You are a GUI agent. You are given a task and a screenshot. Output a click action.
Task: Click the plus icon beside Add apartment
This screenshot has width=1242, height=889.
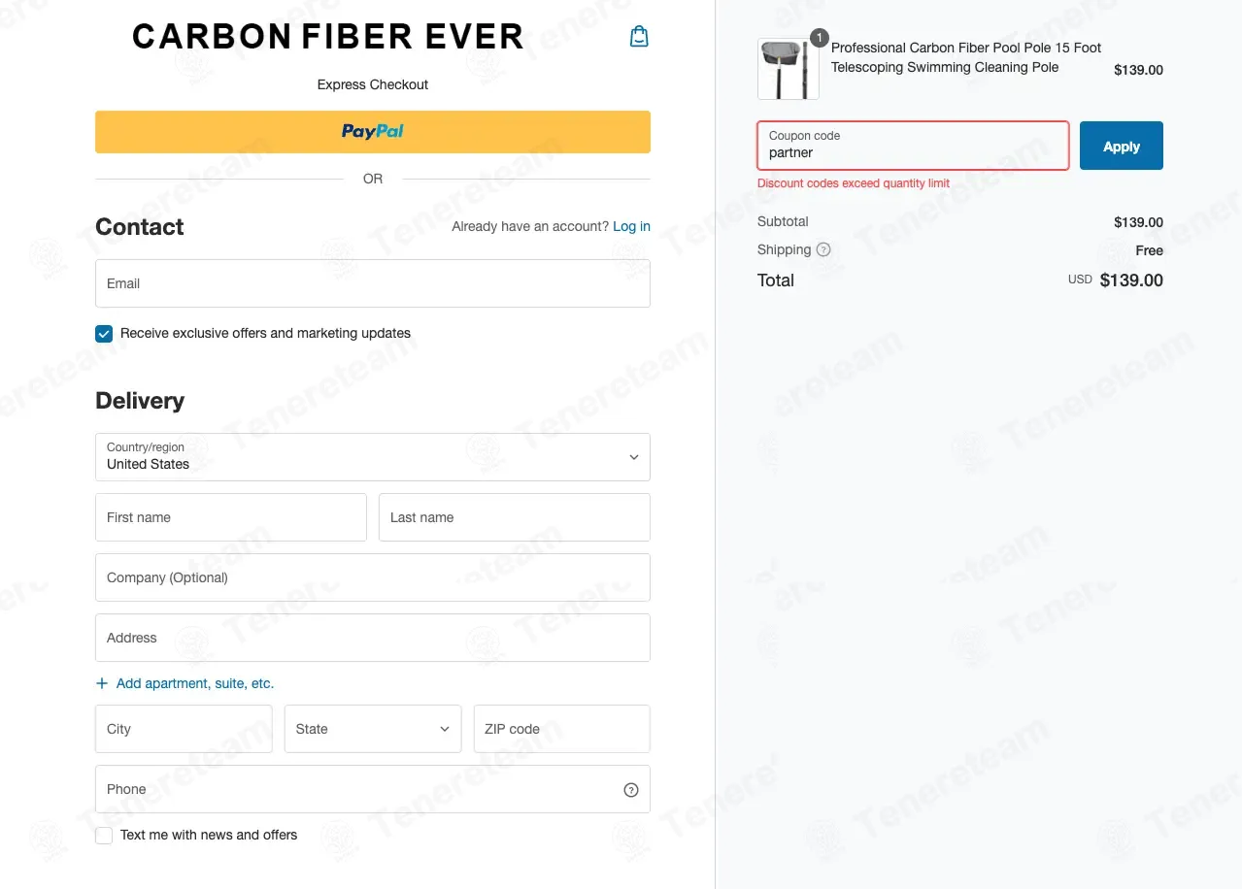pos(102,683)
